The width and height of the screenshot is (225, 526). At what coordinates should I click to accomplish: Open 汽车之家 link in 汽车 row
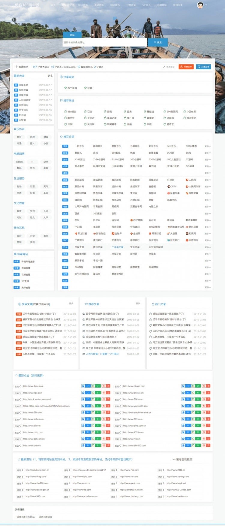[x=79, y=247]
